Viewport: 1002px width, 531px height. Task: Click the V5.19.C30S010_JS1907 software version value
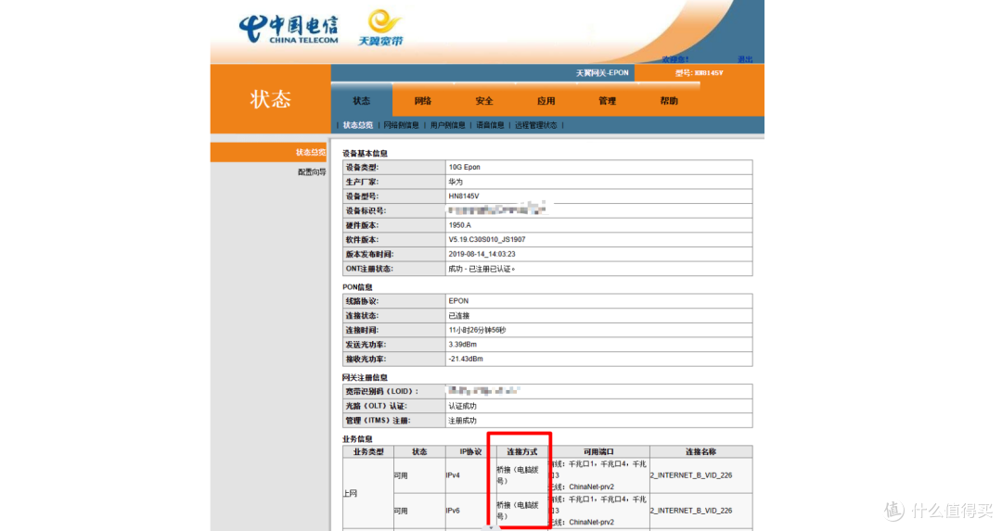click(x=487, y=240)
